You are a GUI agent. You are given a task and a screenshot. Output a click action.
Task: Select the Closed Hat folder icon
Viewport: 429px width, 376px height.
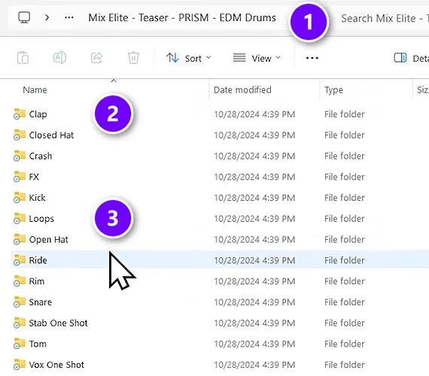tap(20, 135)
